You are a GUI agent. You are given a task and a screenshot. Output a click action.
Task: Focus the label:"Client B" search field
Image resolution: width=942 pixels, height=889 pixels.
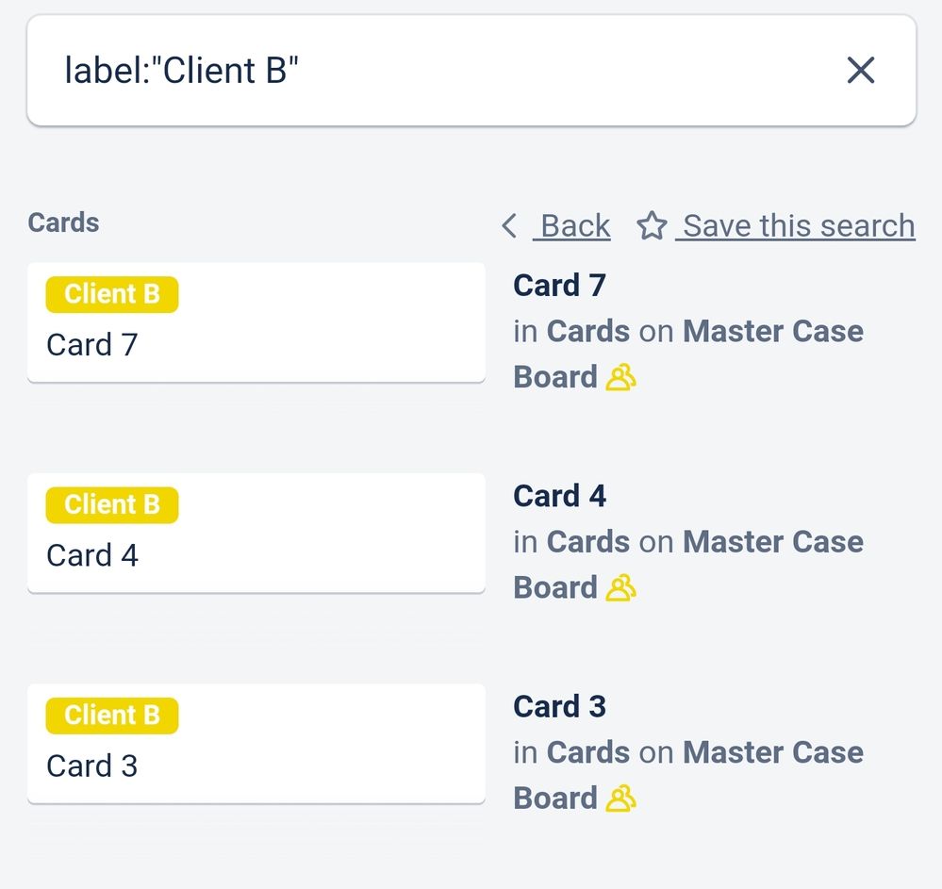pos(424,71)
